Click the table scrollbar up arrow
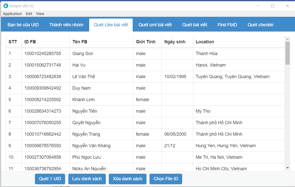Screen dimensions: 295x187 click(x=287, y=39)
